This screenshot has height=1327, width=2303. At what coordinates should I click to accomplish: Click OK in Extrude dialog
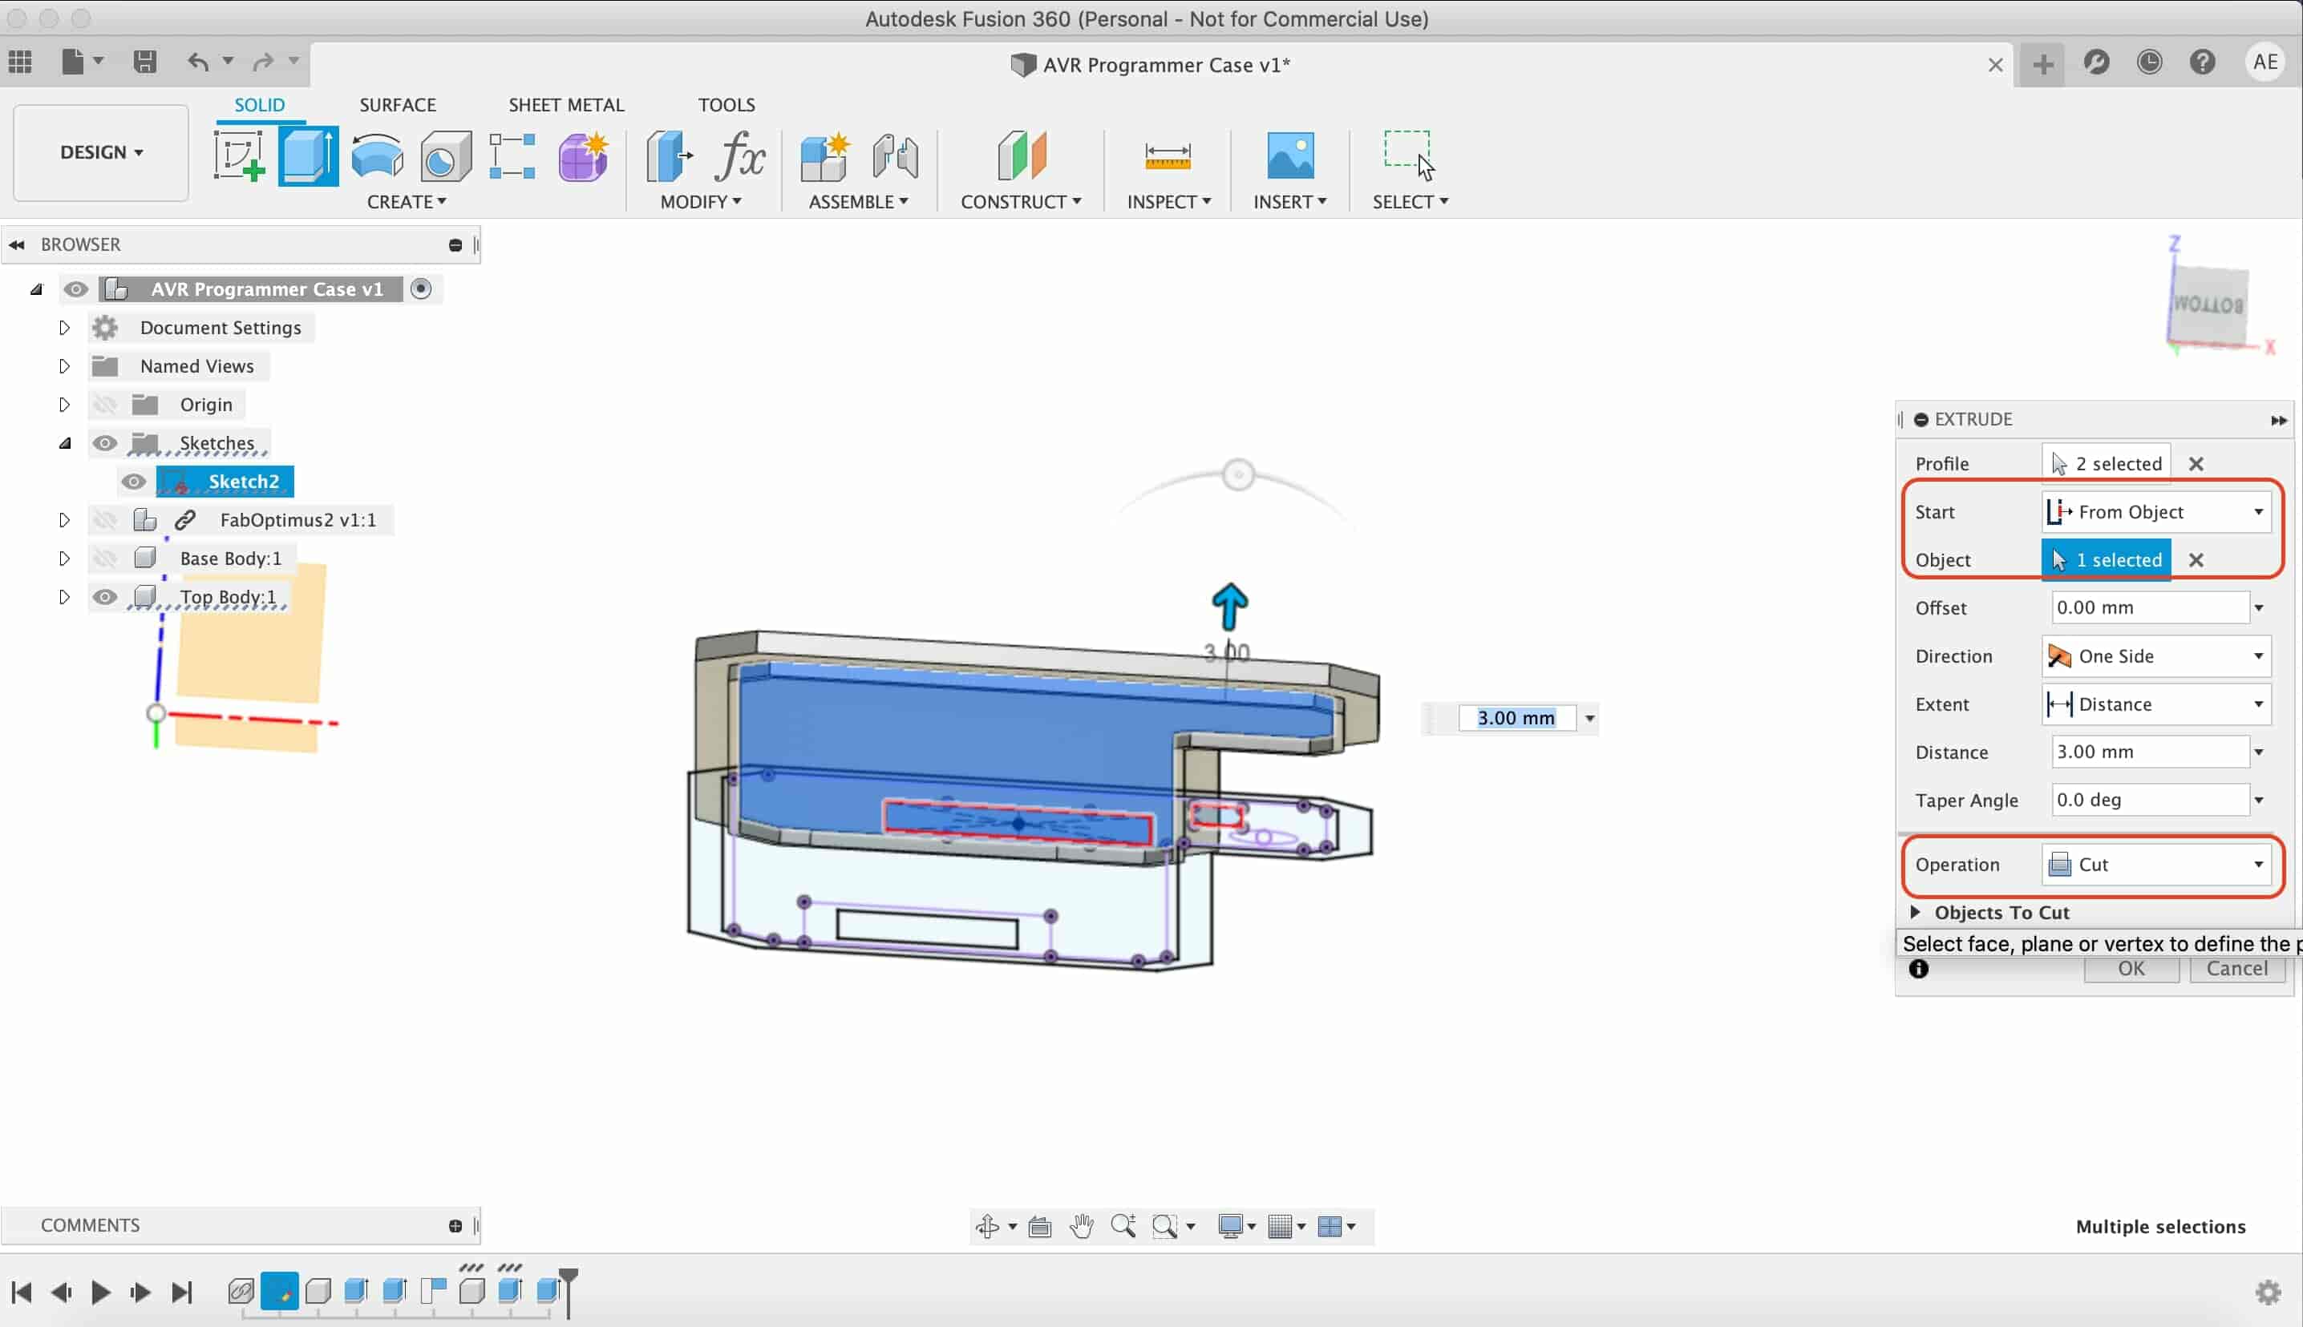pos(2131,969)
